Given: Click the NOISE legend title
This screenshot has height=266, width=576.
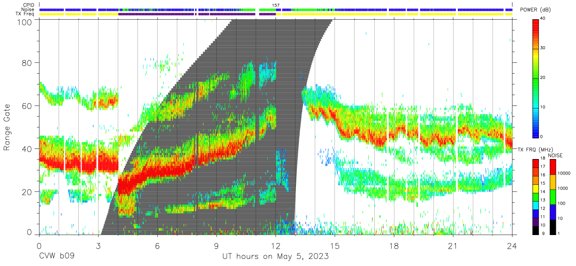Looking at the screenshot, I should point(555,155).
